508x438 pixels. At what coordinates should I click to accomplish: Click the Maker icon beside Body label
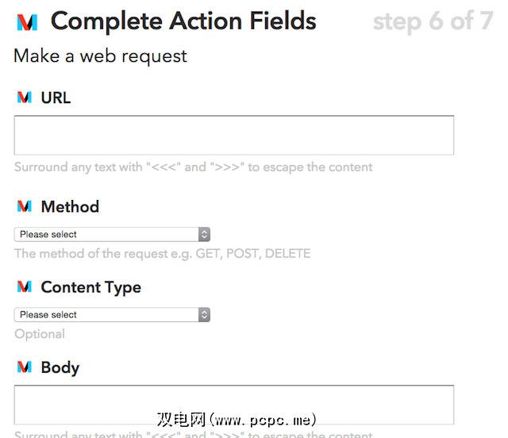pyautogui.click(x=25, y=367)
